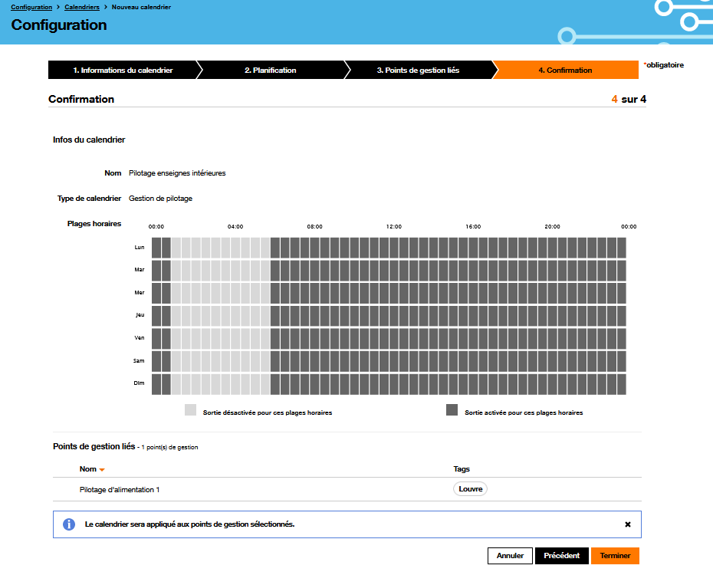713x585 pixels.
Task: Click the Louvre tag
Action: 469,488
